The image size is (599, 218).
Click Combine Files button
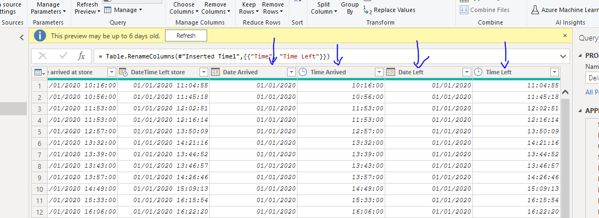pyautogui.click(x=485, y=10)
